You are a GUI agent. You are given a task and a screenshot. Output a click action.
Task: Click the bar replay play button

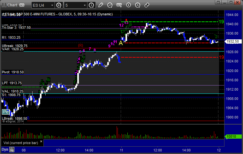pyautogui.click(x=128, y=5)
